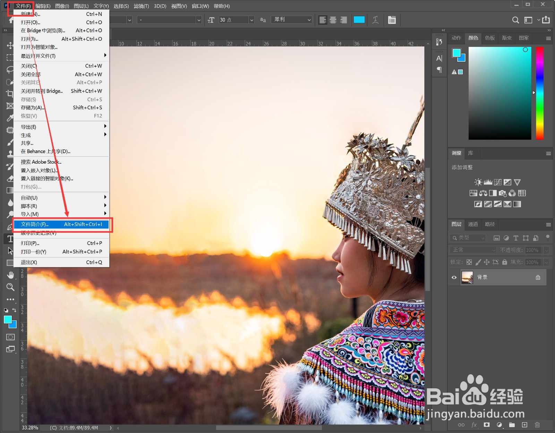The image size is (555, 433).
Task: Add a Channel Mixer adjustment
Action: (x=512, y=193)
